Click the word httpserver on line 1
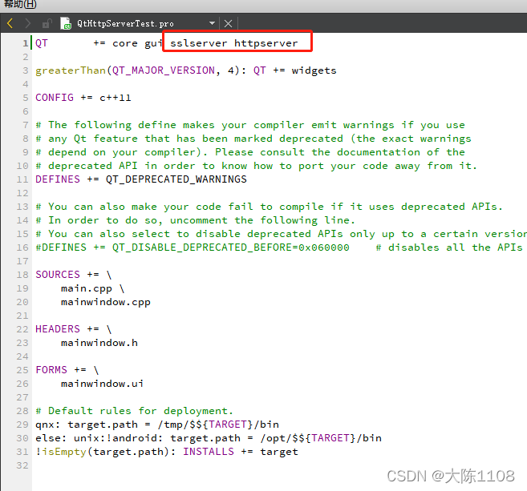 (266, 43)
